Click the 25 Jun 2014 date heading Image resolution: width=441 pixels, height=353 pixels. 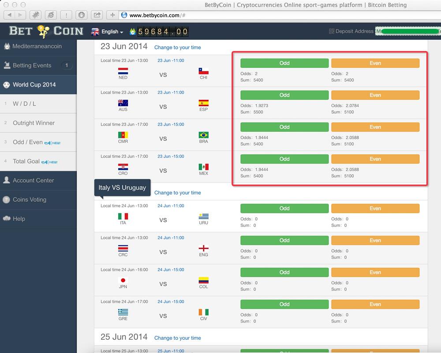coord(124,337)
